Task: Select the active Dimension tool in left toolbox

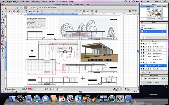Action: coord(3,35)
